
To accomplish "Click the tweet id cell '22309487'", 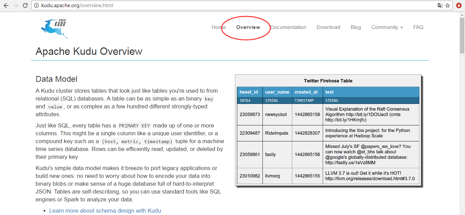I will (x=250, y=133).
